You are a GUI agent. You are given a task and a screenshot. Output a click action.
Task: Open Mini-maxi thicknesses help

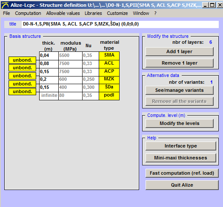coord(181,158)
